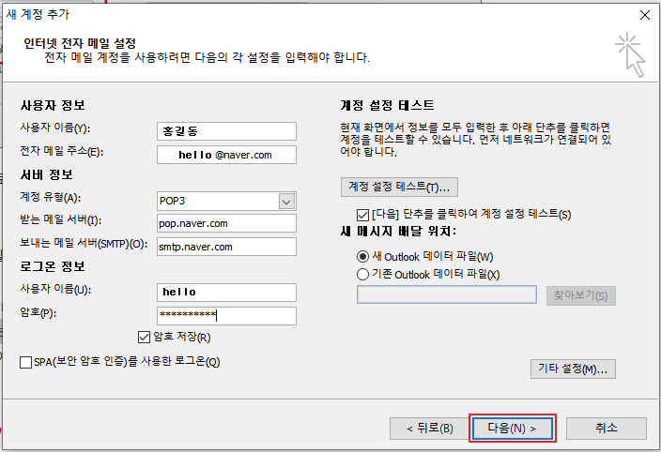
Task: Toggle the 암호 저장(R) checkbox
Action: (x=144, y=337)
